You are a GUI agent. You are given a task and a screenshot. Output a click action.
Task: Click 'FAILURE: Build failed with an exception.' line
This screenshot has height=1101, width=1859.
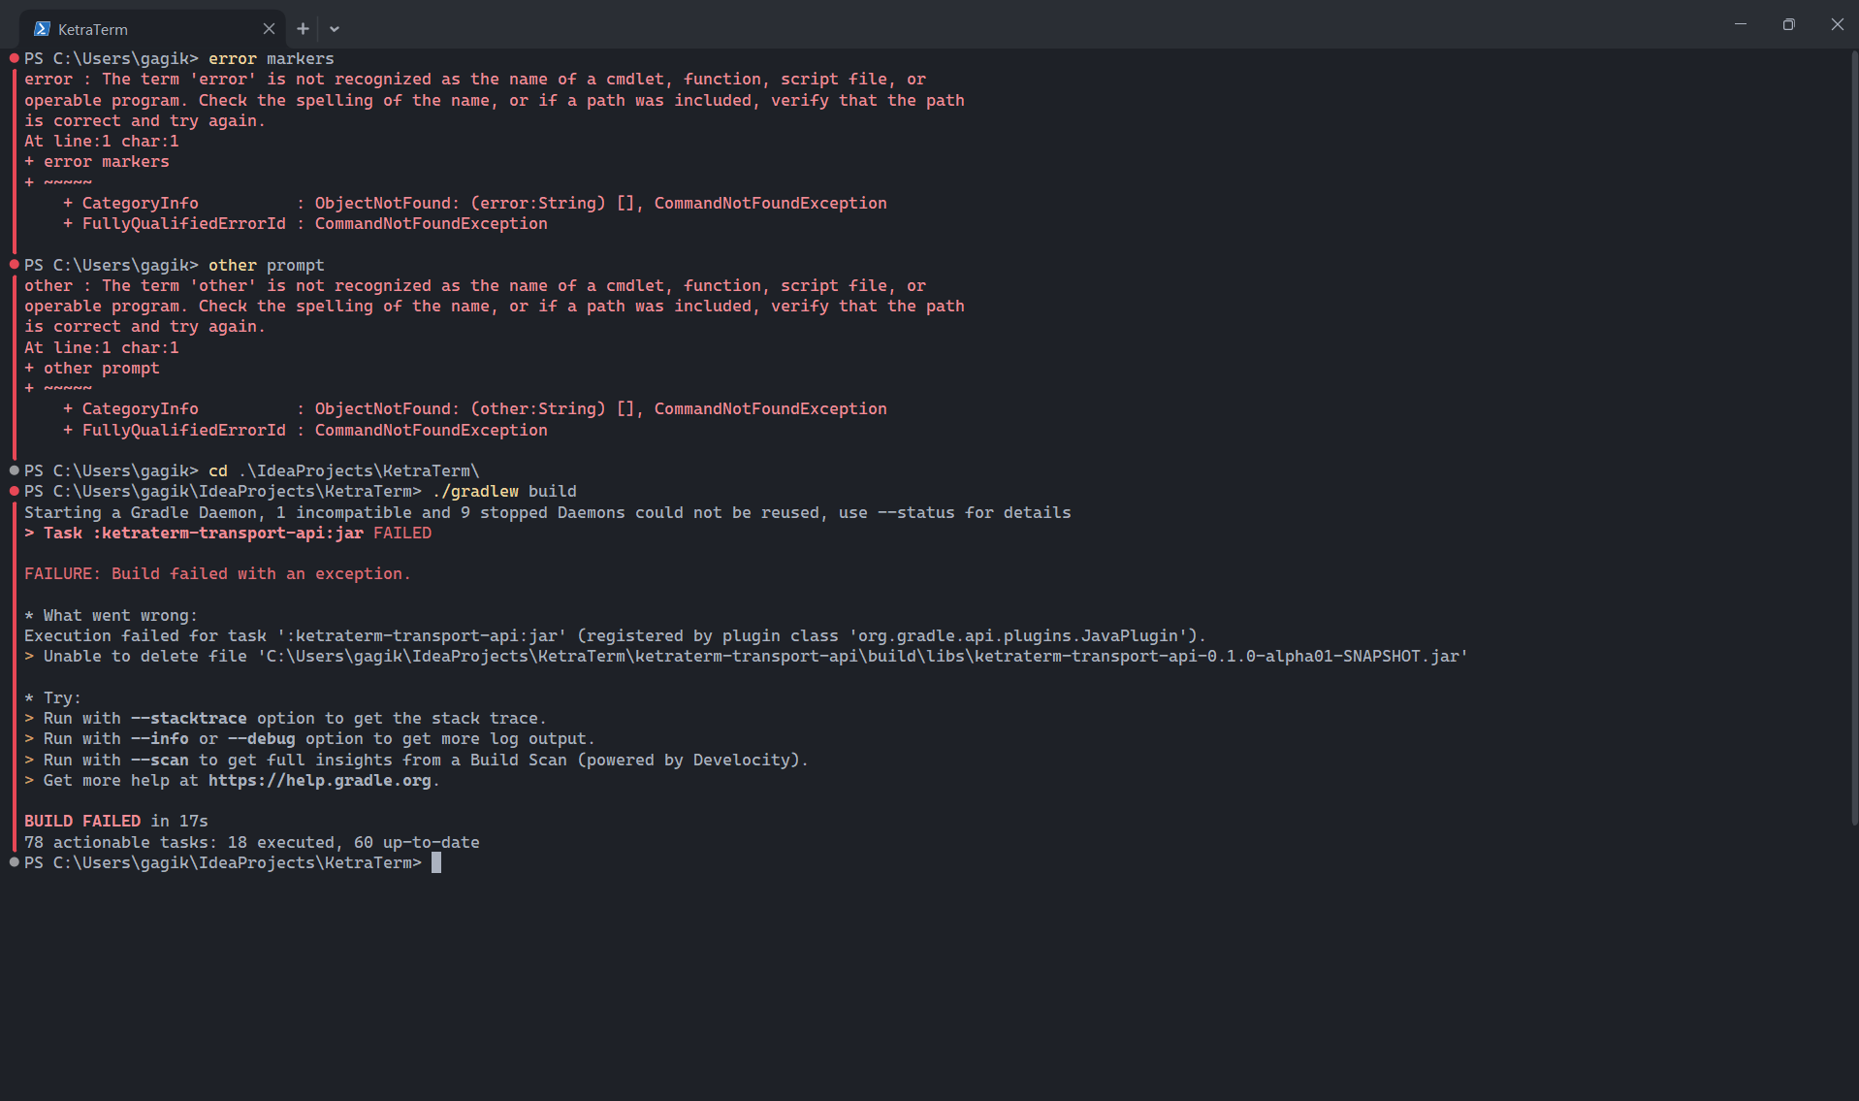pyautogui.click(x=217, y=574)
